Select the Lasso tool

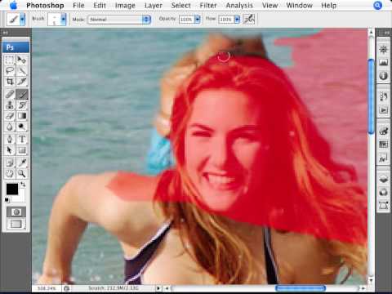(x=10, y=70)
